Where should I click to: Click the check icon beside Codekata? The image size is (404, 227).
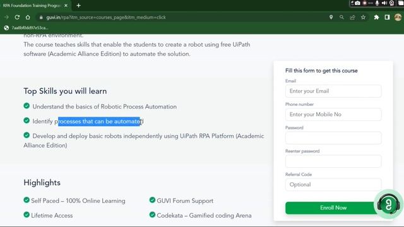click(152, 214)
